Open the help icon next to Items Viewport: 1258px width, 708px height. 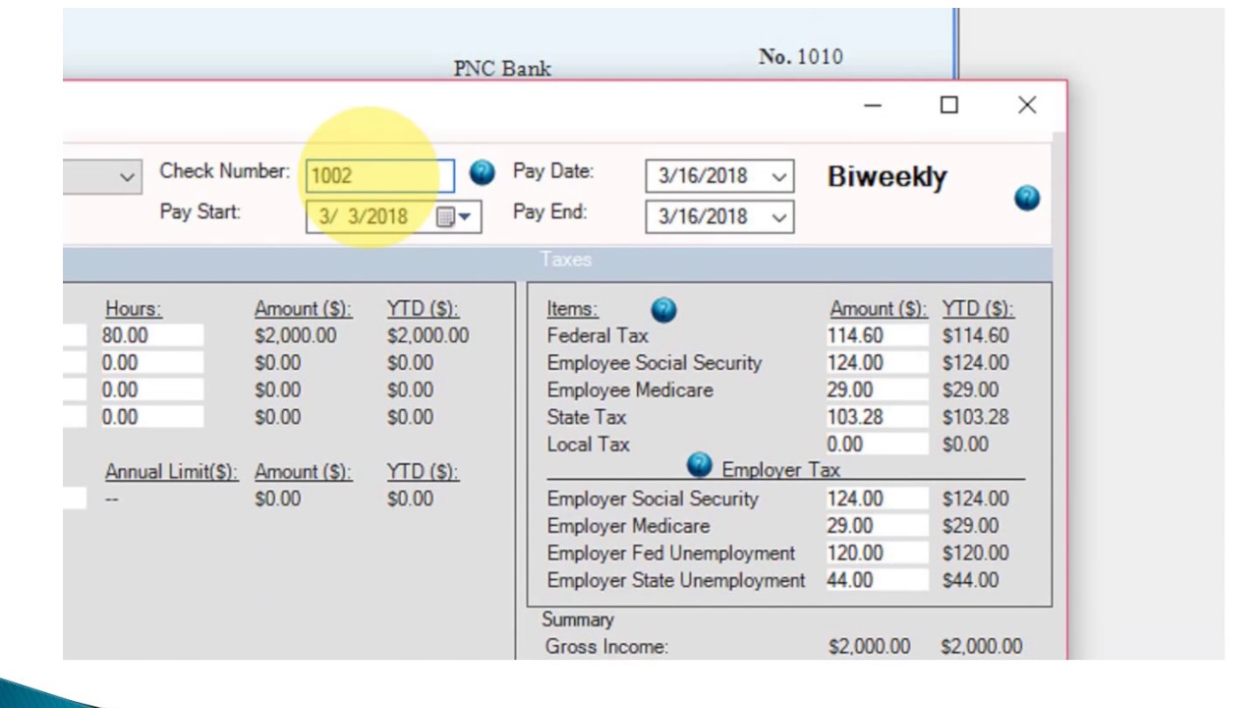(x=663, y=311)
